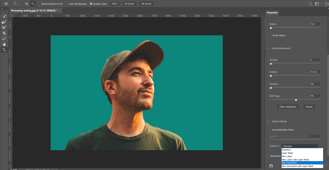Click the Radius slider handle

click(271, 28)
